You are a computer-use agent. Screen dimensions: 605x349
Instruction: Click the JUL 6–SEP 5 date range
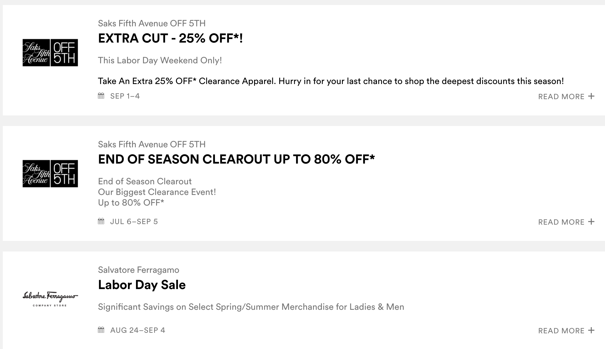[134, 222]
